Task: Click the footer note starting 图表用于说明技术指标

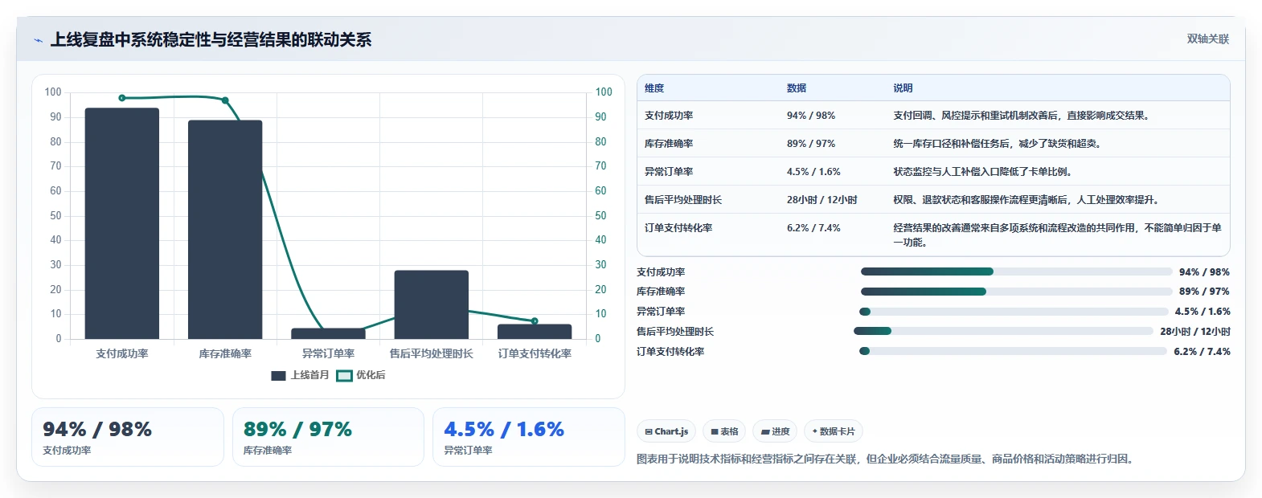Action: coord(887,459)
